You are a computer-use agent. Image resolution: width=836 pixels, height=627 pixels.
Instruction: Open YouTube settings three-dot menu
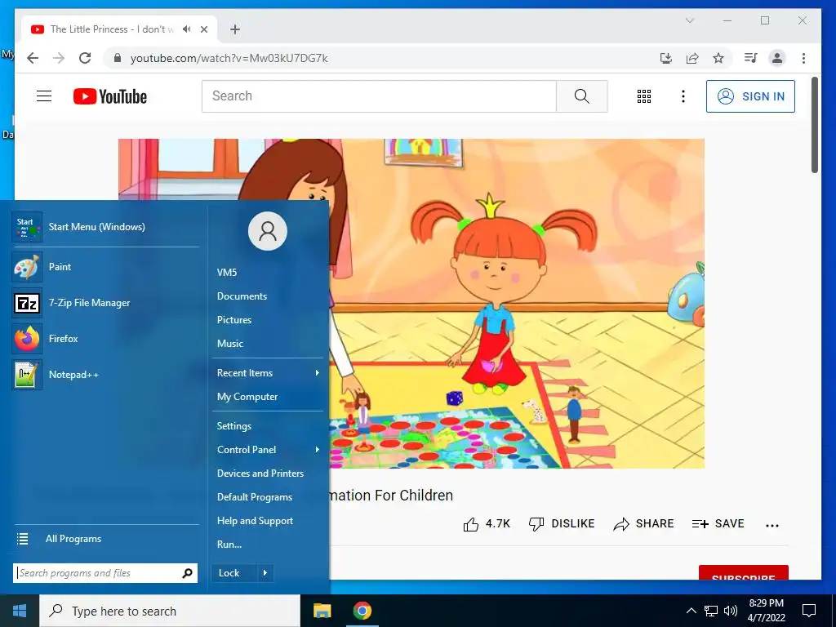click(683, 96)
